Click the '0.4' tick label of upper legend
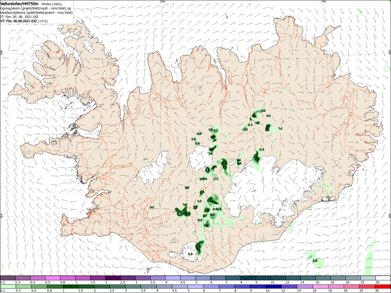The height and width of the screenshot is (293, 391). pyautogui.click(x=32, y=282)
